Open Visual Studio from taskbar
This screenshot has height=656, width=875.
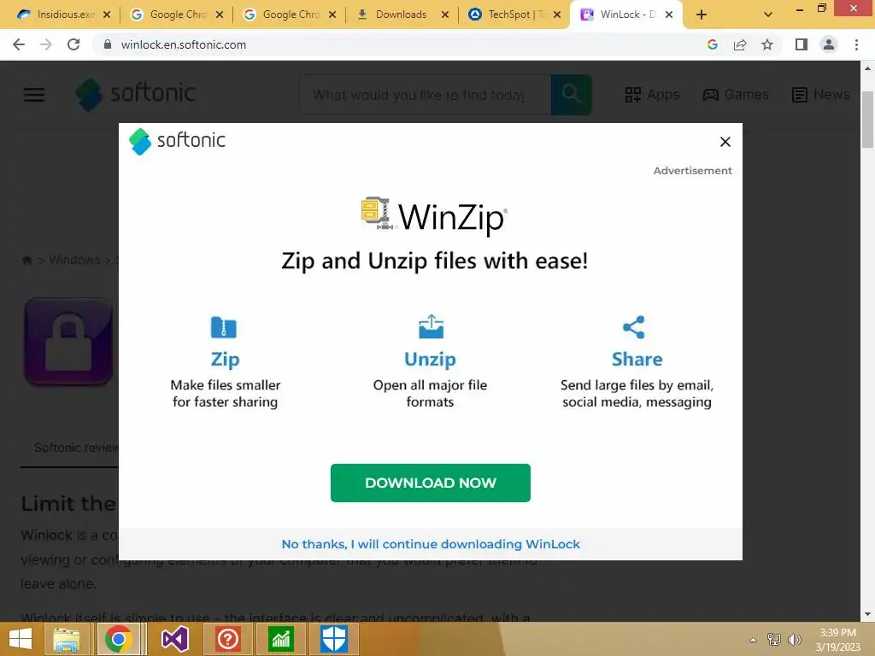pos(174,639)
